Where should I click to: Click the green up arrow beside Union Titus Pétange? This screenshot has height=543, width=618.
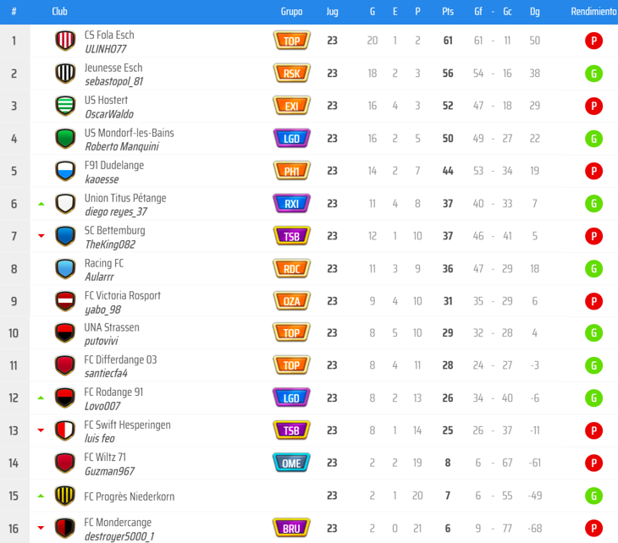(41, 204)
